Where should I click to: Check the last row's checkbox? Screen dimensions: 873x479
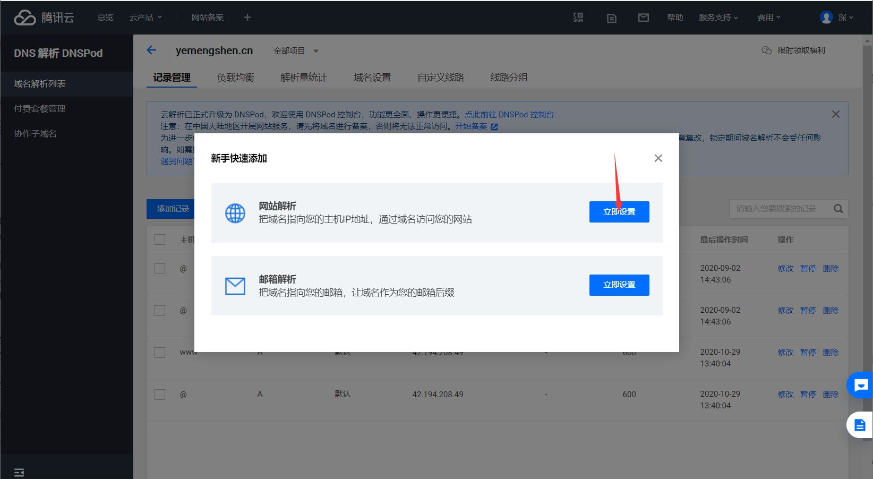(x=160, y=395)
